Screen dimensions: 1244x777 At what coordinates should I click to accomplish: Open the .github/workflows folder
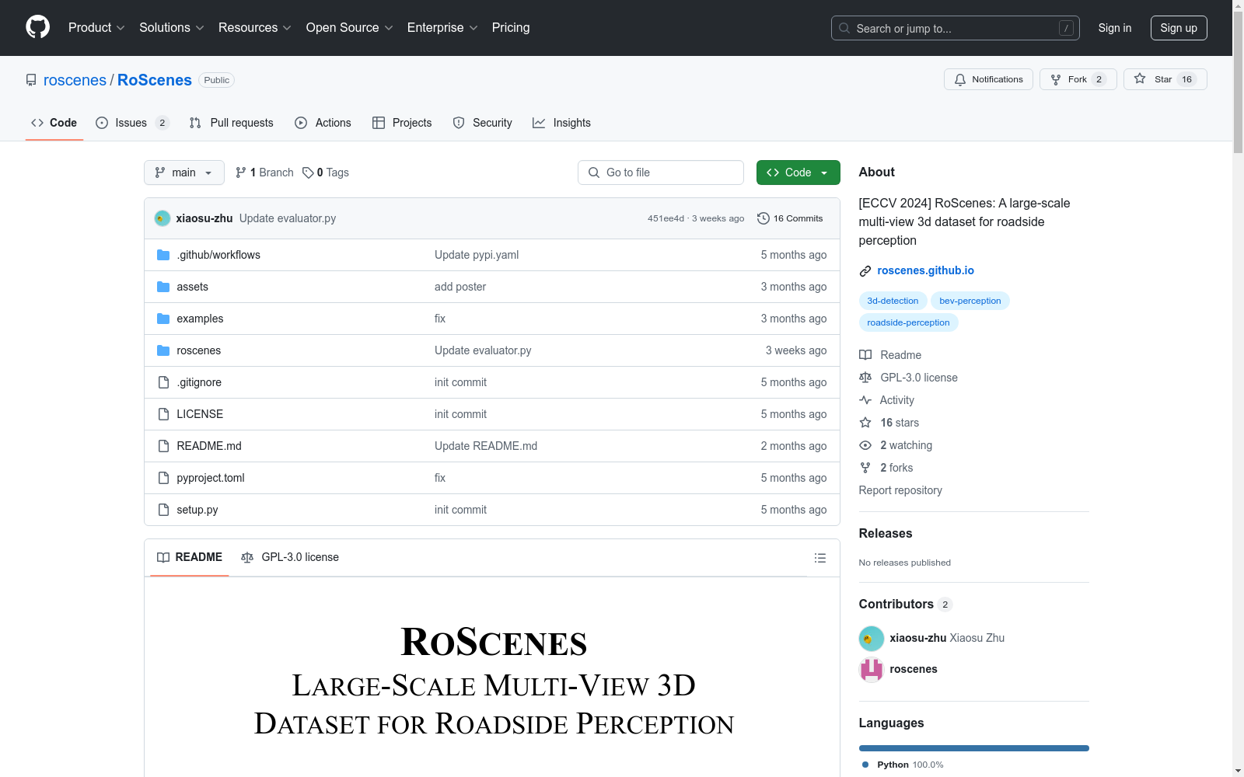click(x=218, y=255)
